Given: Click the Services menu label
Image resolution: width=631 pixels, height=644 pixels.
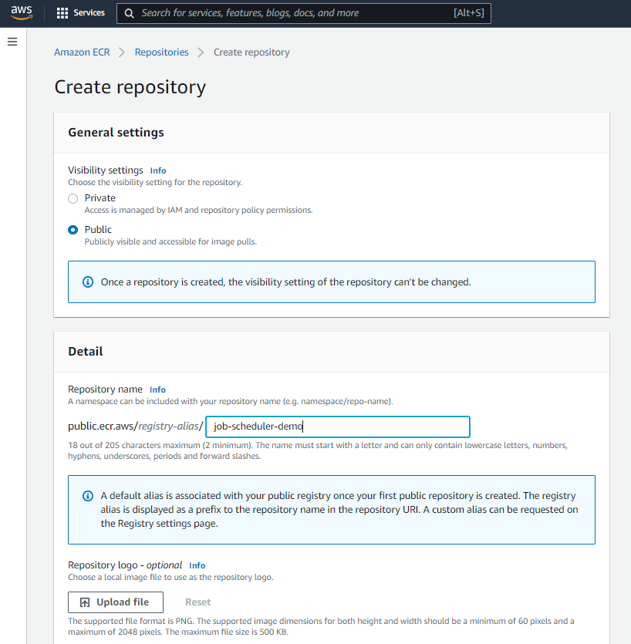Looking at the screenshot, I should tap(89, 13).
